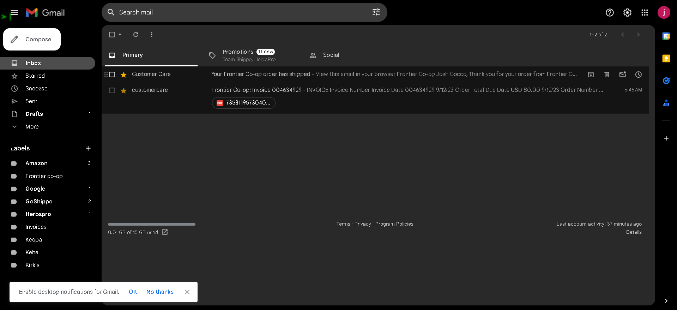
Task: Go to older page arrow
Action: click(638, 35)
